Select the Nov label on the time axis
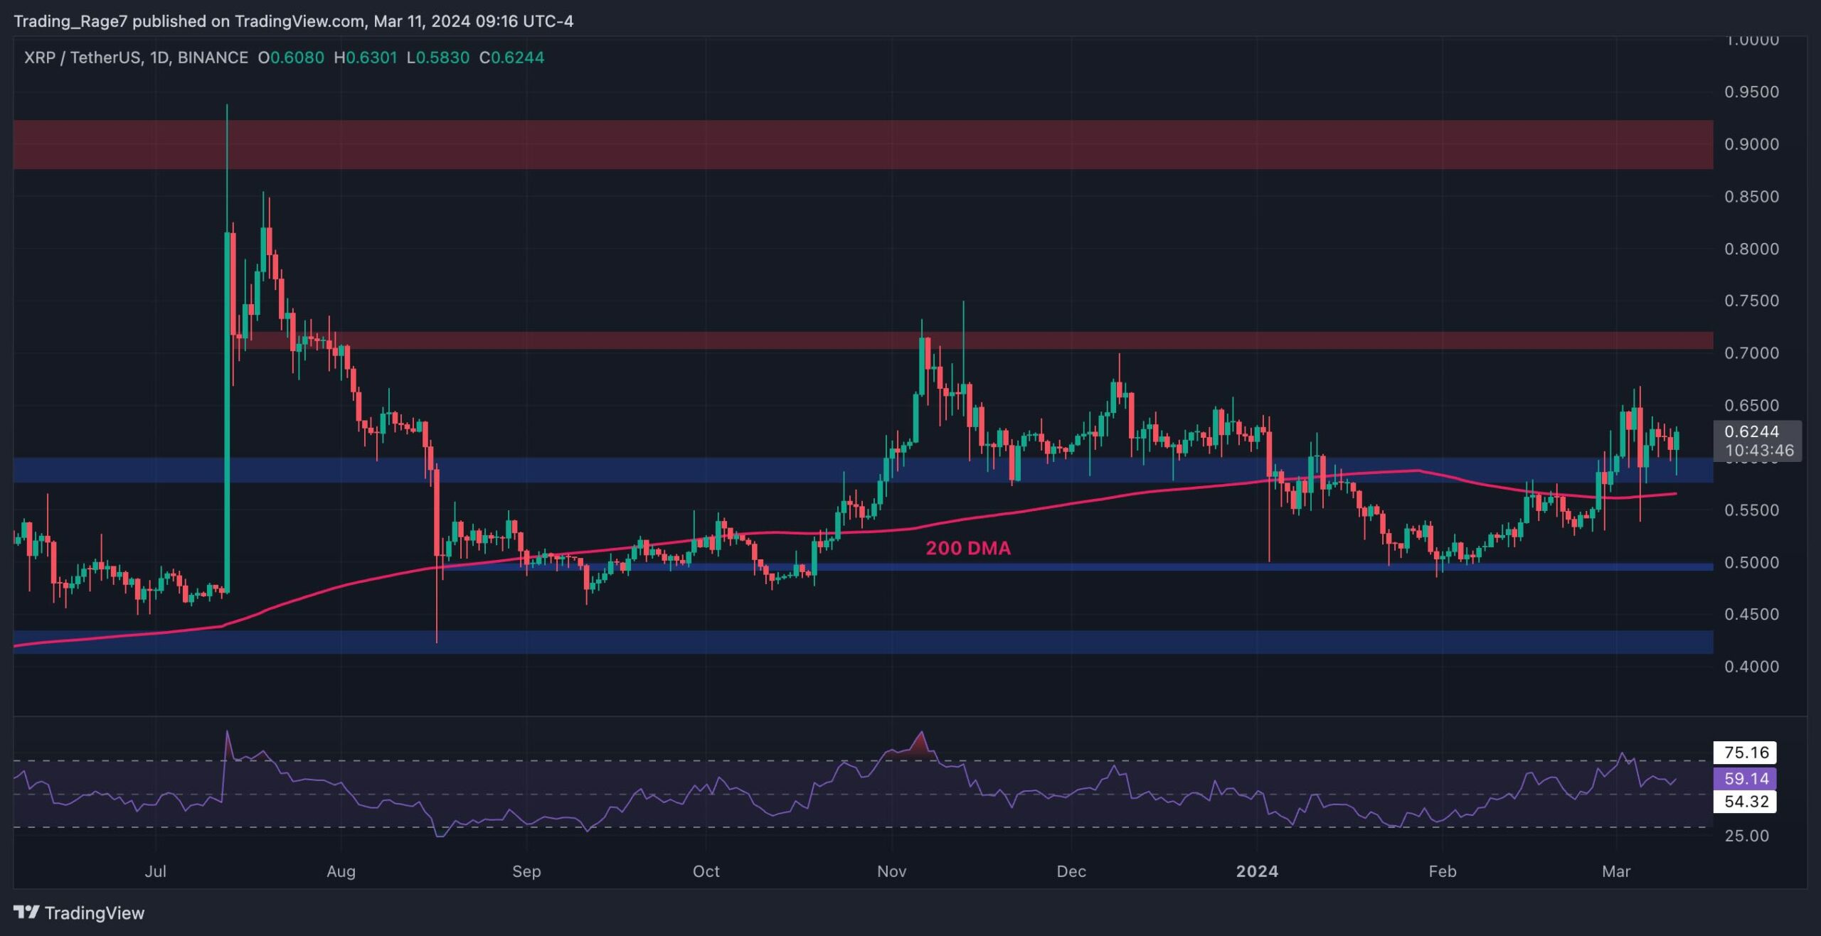This screenshot has height=936, width=1821. click(x=891, y=871)
